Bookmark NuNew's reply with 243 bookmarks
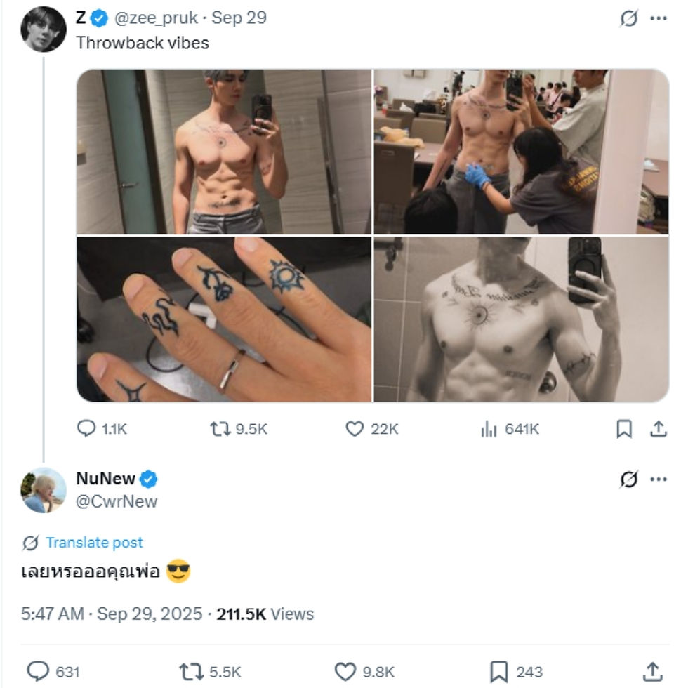The width and height of the screenshot is (688, 688). click(x=498, y=672)
